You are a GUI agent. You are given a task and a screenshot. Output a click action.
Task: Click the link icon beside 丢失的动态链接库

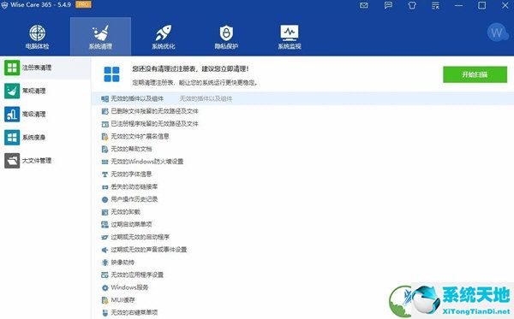[x=105, y=186]
